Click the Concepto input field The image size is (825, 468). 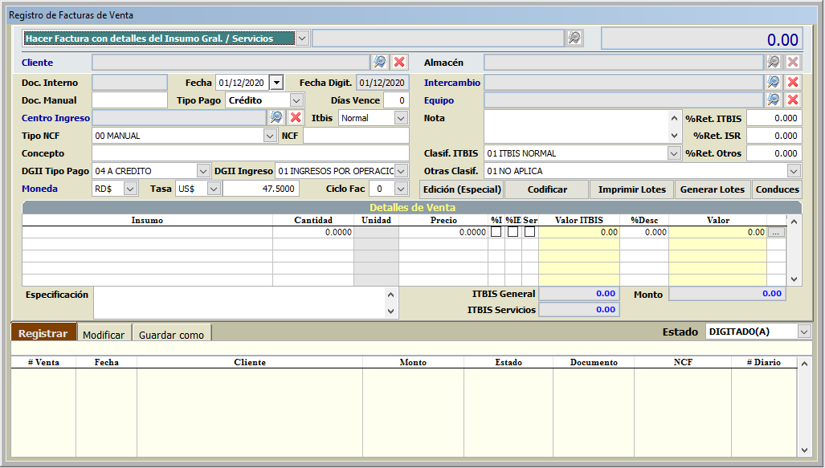pos(251,153)
